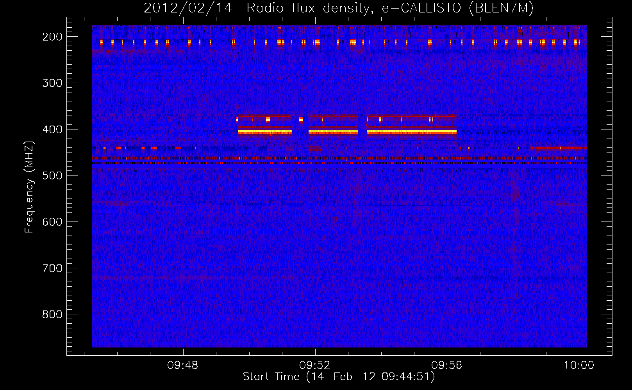Image resolution: width=632 pixels, height=390 pixels.
Task: Click the plot title mentioning e-CALLISTO (BLEN7M)
Action: (x=339, y=8)
